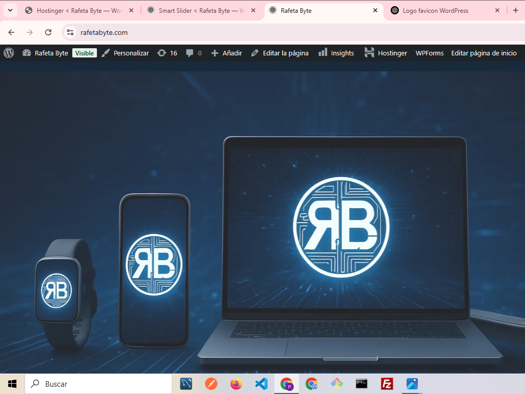Open MySQL Workbench from the taskbar
525x394 pixels.
186,384
